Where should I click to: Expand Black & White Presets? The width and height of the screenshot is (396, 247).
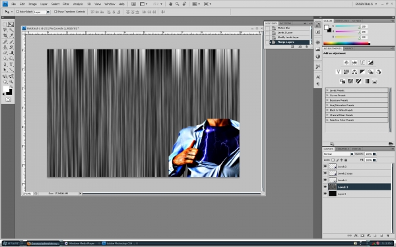327,110
